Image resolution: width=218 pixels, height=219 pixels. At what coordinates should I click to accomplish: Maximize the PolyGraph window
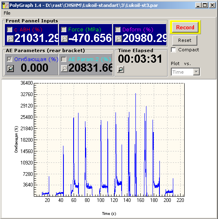(205, 5)
